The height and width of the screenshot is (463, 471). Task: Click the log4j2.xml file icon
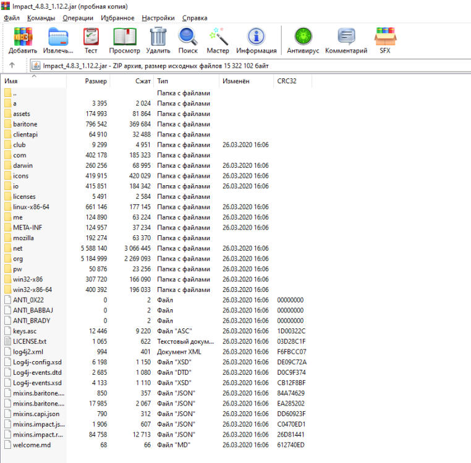click(x=8, y=351)
